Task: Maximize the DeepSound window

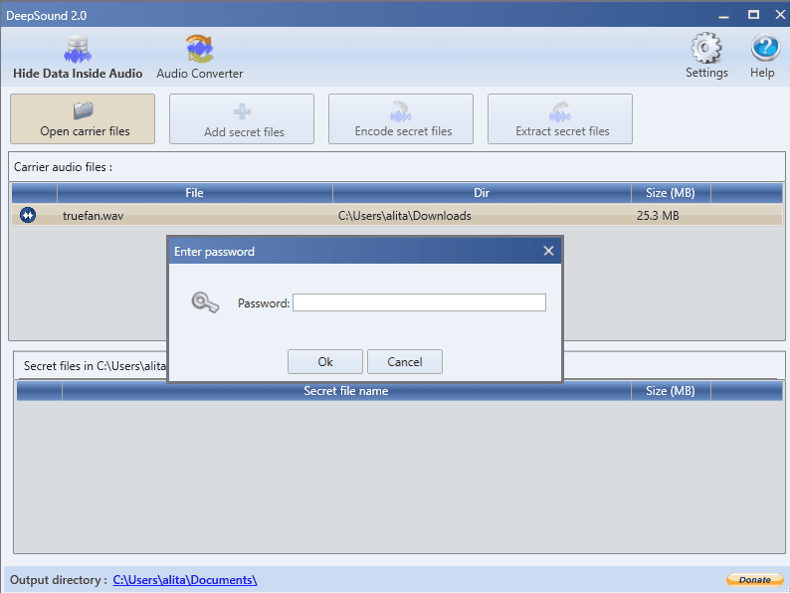Action: click(753, 15)
